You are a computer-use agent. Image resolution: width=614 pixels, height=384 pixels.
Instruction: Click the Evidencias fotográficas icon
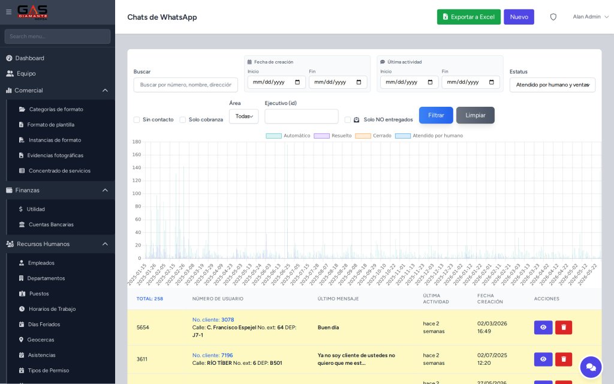21,155
